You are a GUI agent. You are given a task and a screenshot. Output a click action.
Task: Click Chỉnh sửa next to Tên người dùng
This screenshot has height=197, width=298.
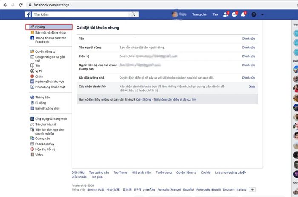248,47
